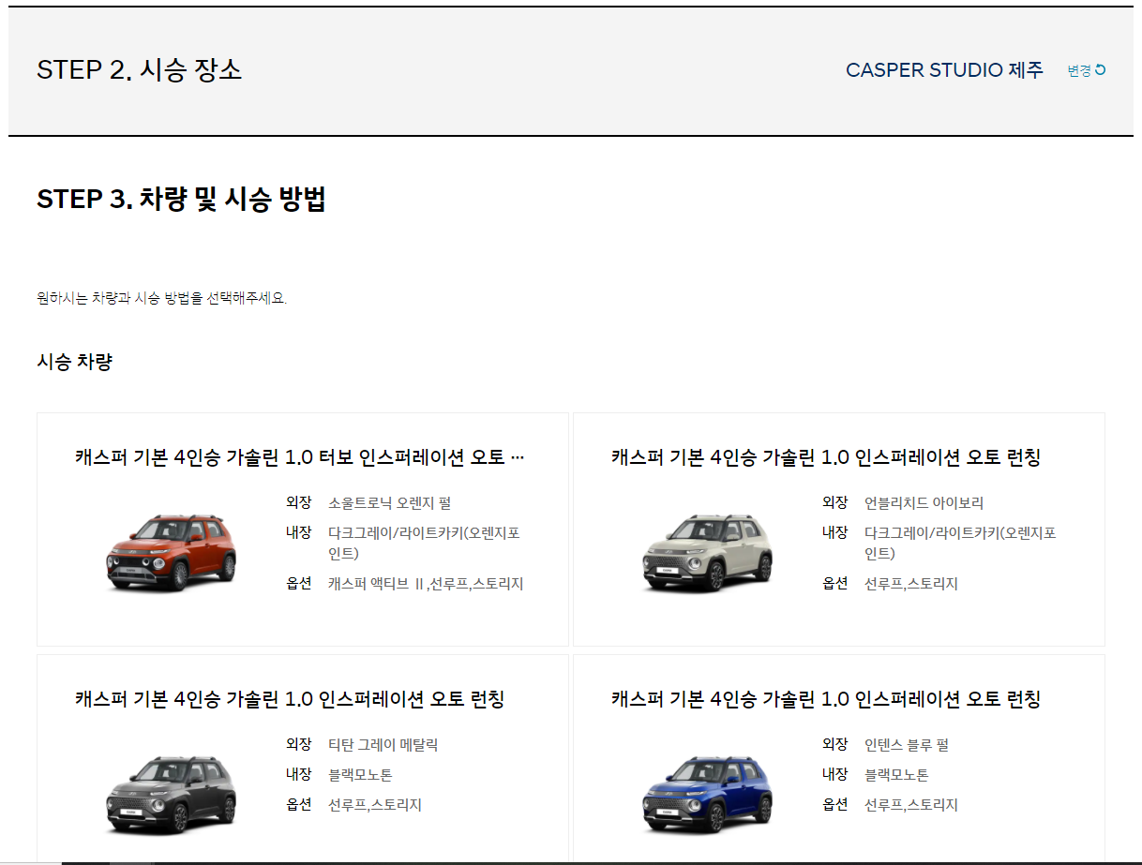Click option text 캐스퍼 액티브 Ⅱ,선루프,스토리지
Screen dimensions: 1142x865
[x=426, y=584]
